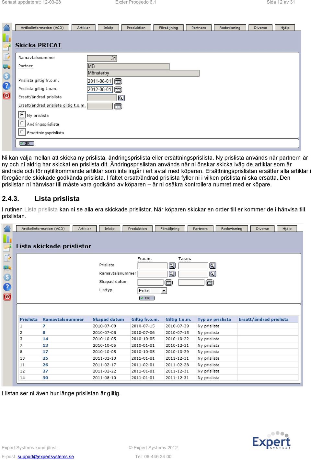This screenshot has width=311, height=460.
Task: Click the Ramavtalsnummer field showing 31
Action: (x=102, y=58)
